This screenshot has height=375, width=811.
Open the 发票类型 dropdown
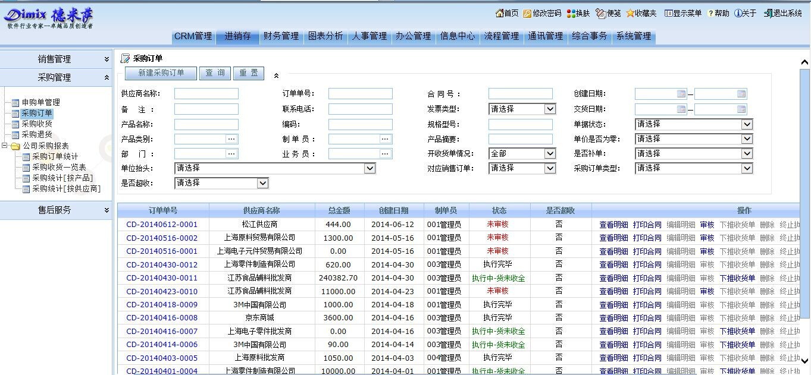550,109
